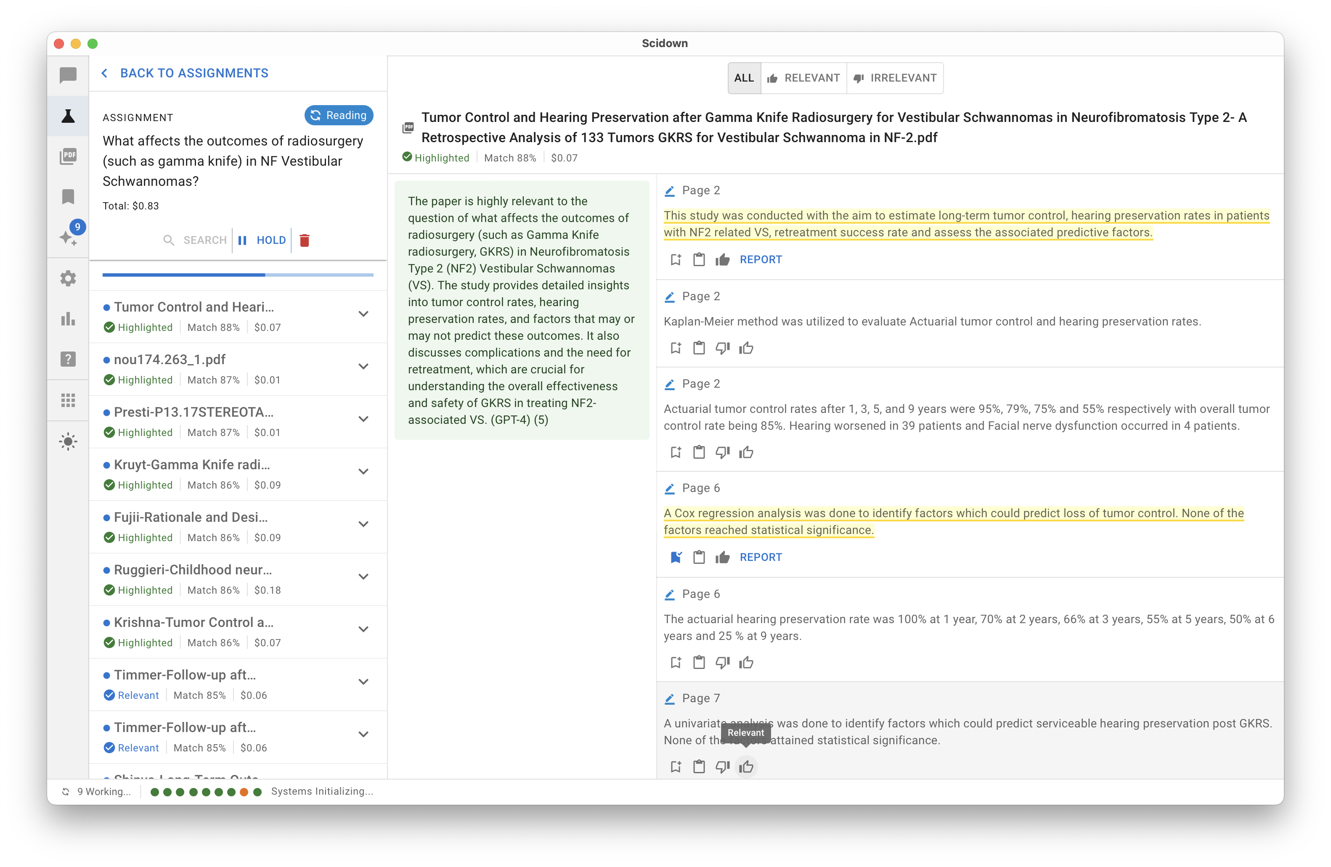This screenshot has width=1331, height=867.
Task: Mark univariate analysis excerpt as relevant
Action: [x=746, y=767]
